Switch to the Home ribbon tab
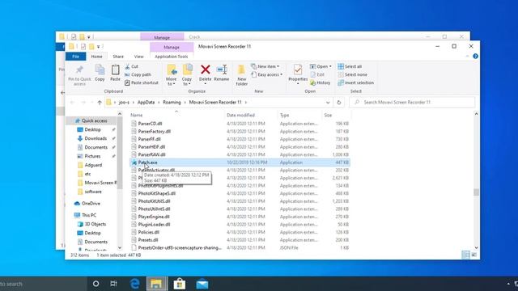The width and height of the screenshot is (518, 291). tap(96, 57)
